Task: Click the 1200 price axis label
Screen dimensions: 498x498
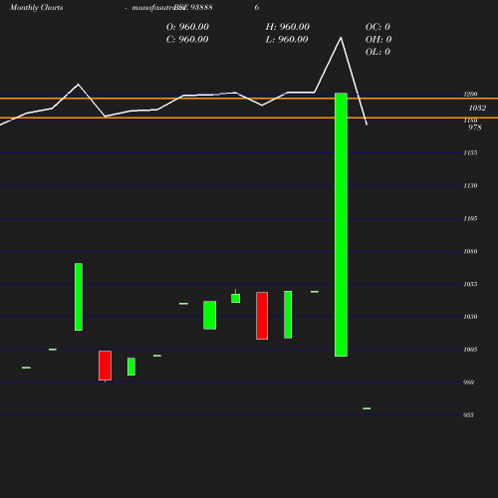Action: point(470,94)
